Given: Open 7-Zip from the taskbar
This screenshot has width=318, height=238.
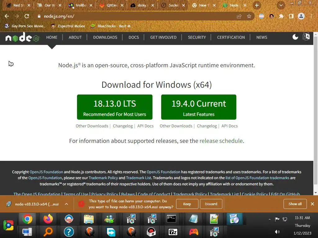Looking at the screenshot, I should (173, 232).
